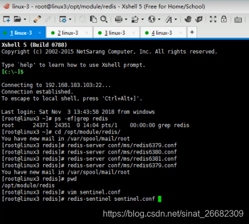Expand the Print dropdown arrow

click(126, 19)
